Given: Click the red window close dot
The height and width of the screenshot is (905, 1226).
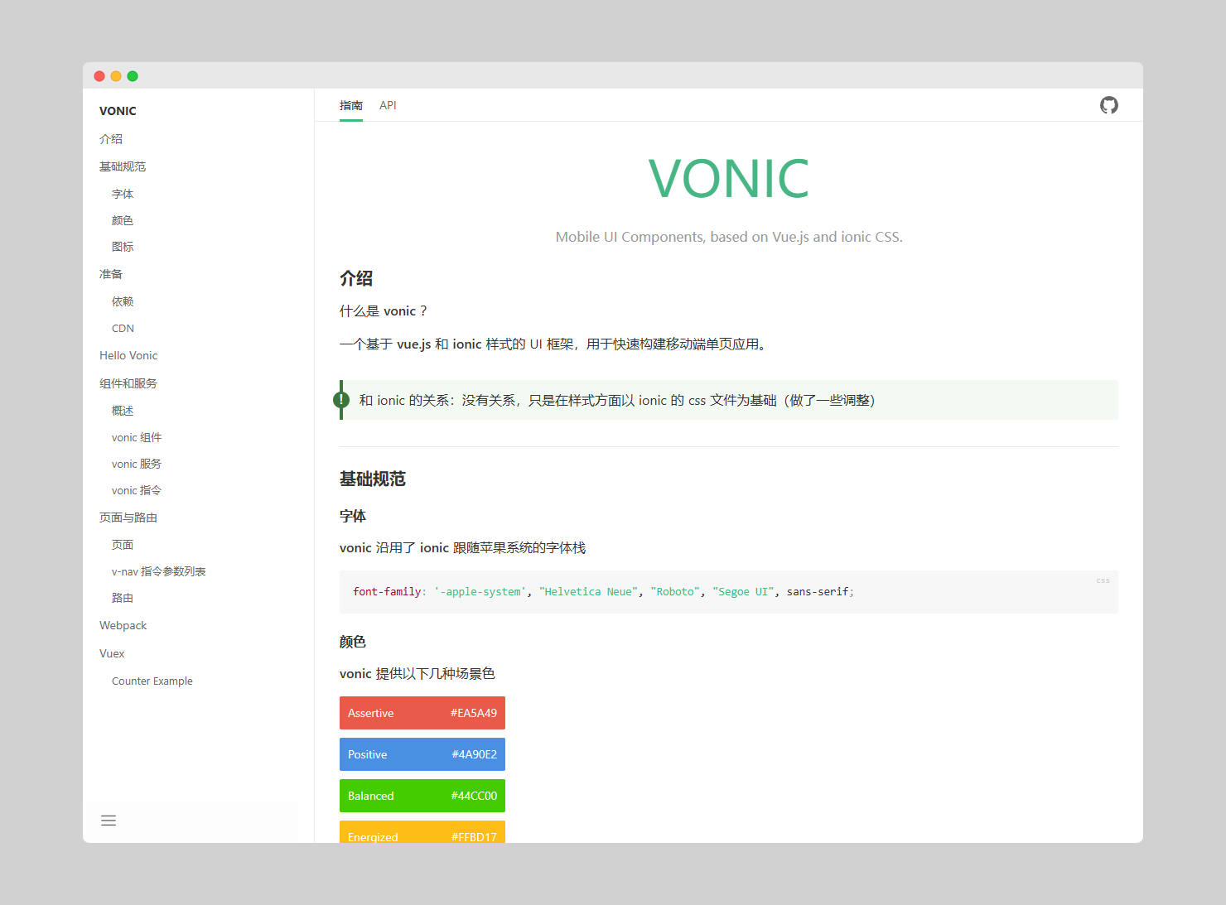Looking at the screenshot, I should [x=99, y=76].
